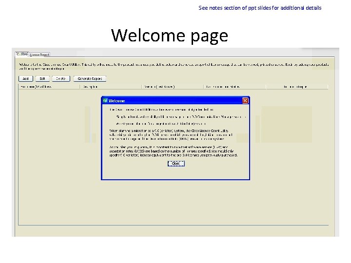
Task: Click the Welcome dialog title bar text
Action: click(117, 101)
